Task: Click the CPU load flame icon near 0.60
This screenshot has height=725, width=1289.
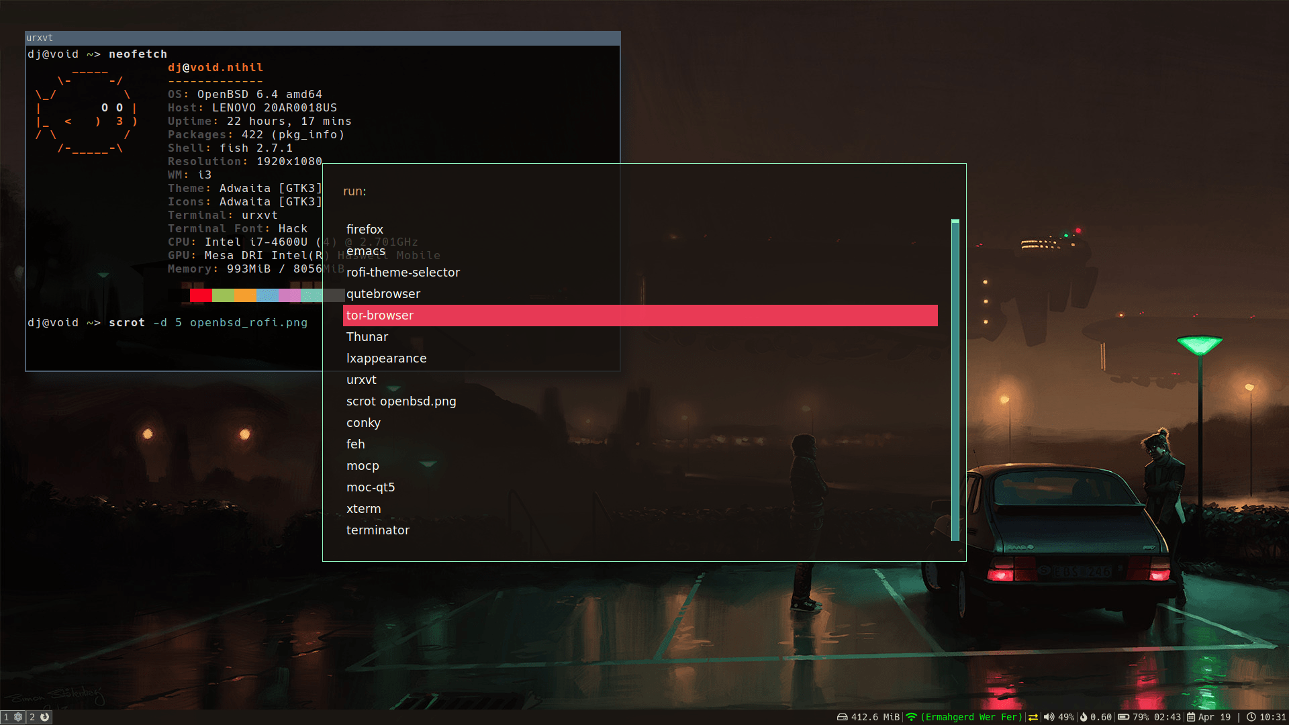Action: 1084,717
